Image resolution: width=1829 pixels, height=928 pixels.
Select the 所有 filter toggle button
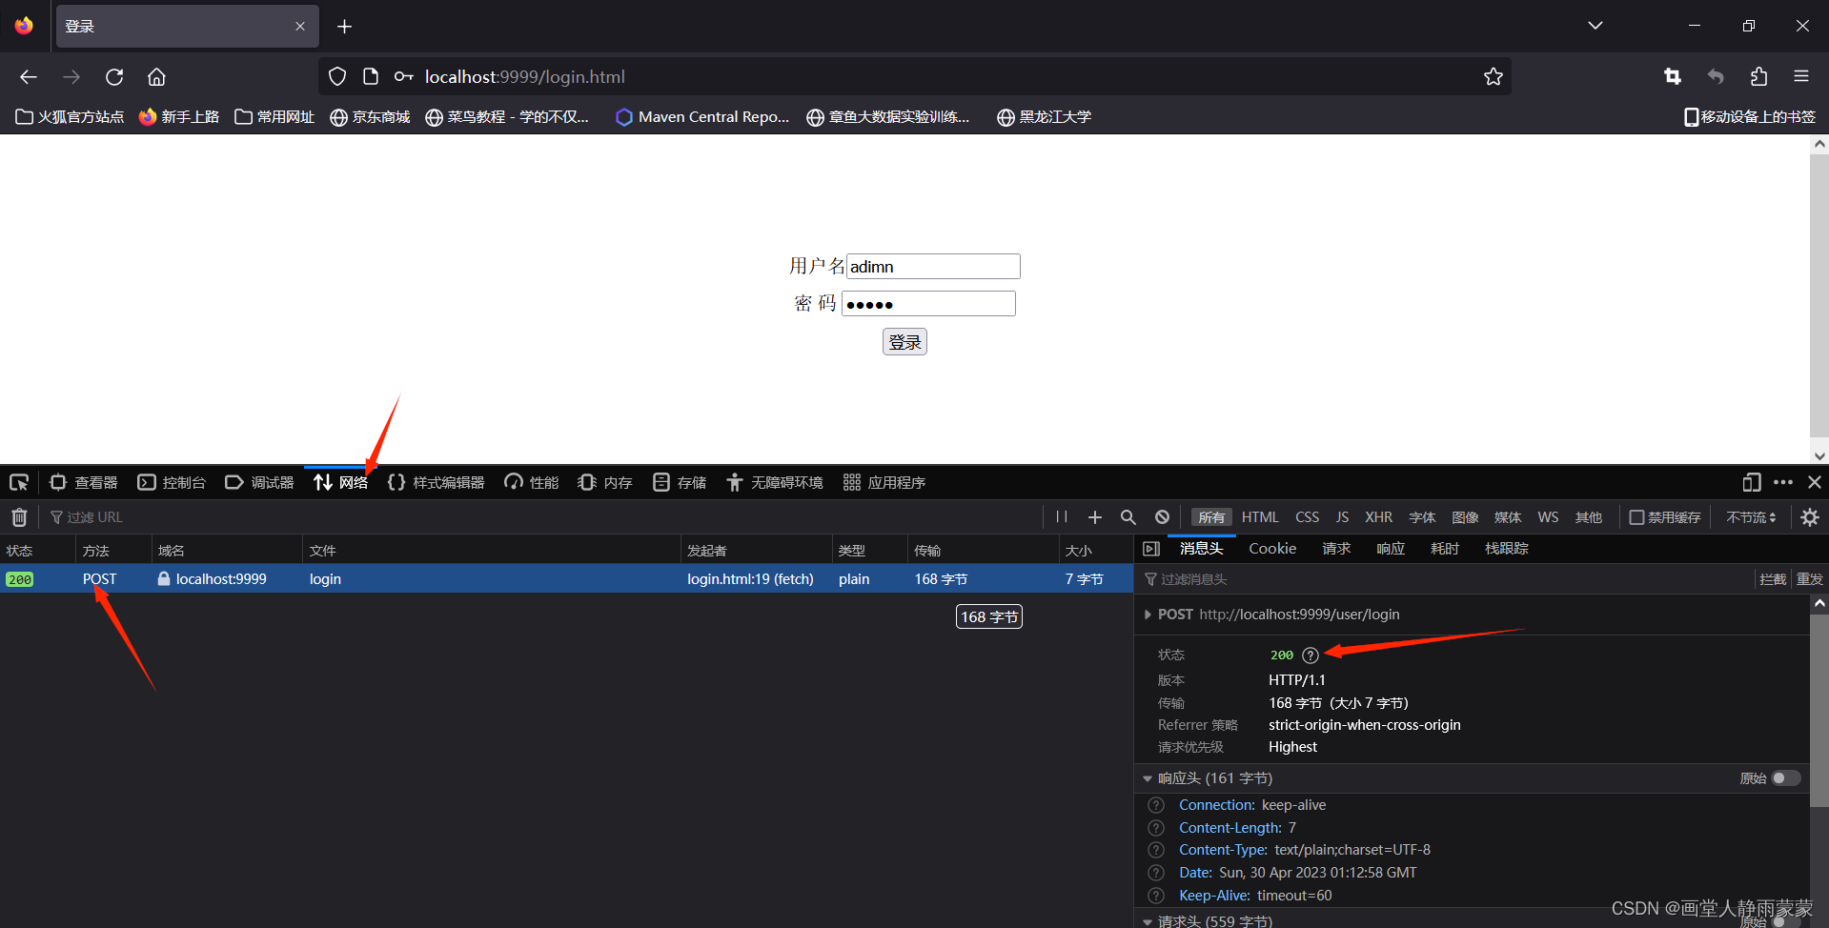[x=1210, y=516]
